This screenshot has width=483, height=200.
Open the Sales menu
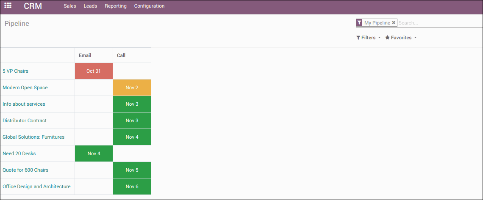70,6
